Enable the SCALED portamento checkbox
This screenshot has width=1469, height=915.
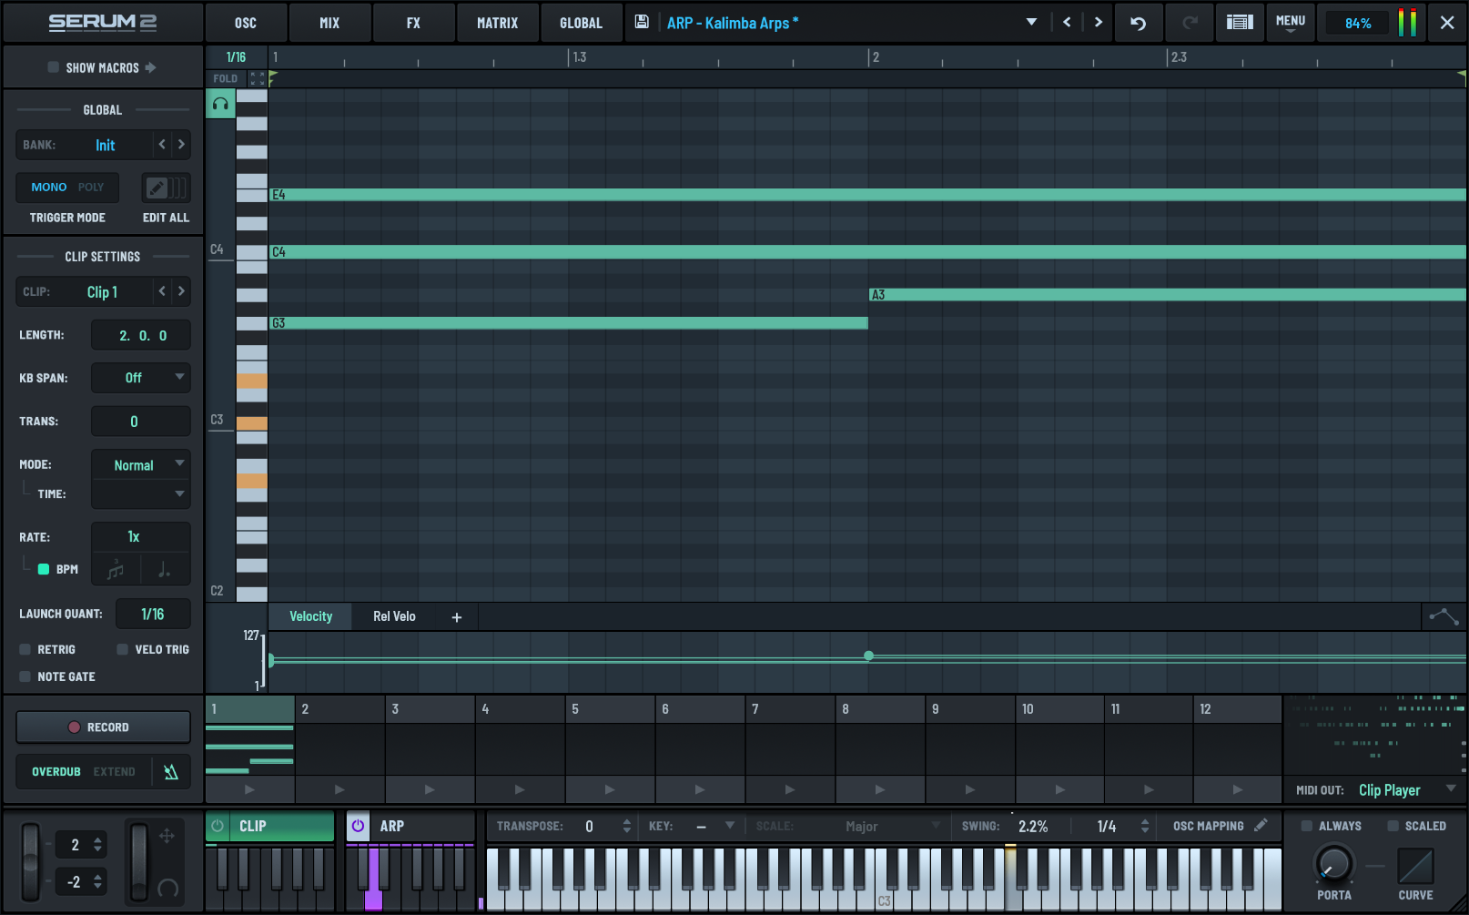(1393, 826)
